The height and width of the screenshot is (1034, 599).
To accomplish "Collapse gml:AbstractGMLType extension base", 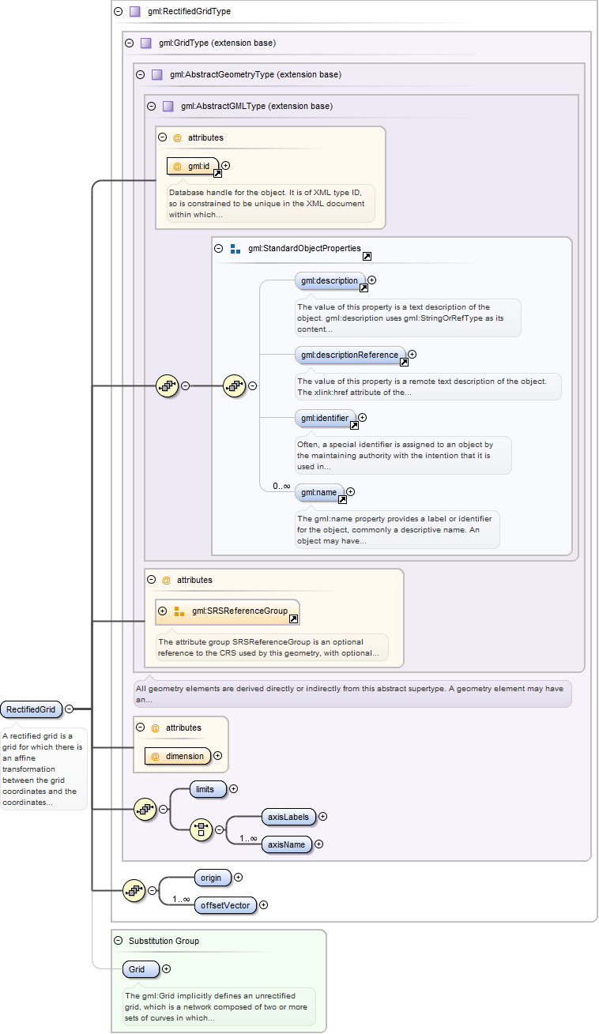I will click(x=152, y=106).
